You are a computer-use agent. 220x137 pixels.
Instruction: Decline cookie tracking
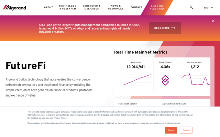click(186, 130)
